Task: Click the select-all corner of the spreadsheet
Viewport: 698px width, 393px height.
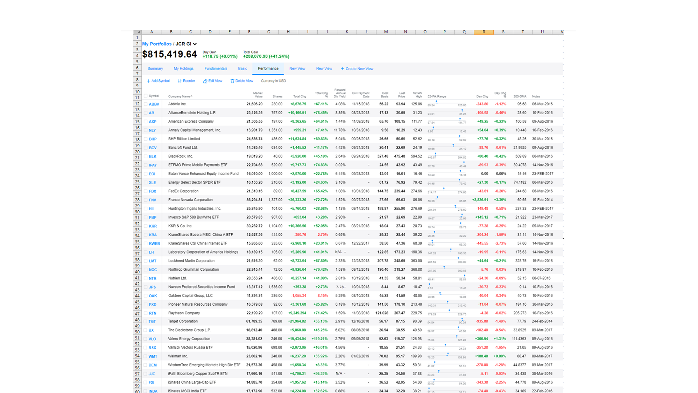Action: click(137, 32)
